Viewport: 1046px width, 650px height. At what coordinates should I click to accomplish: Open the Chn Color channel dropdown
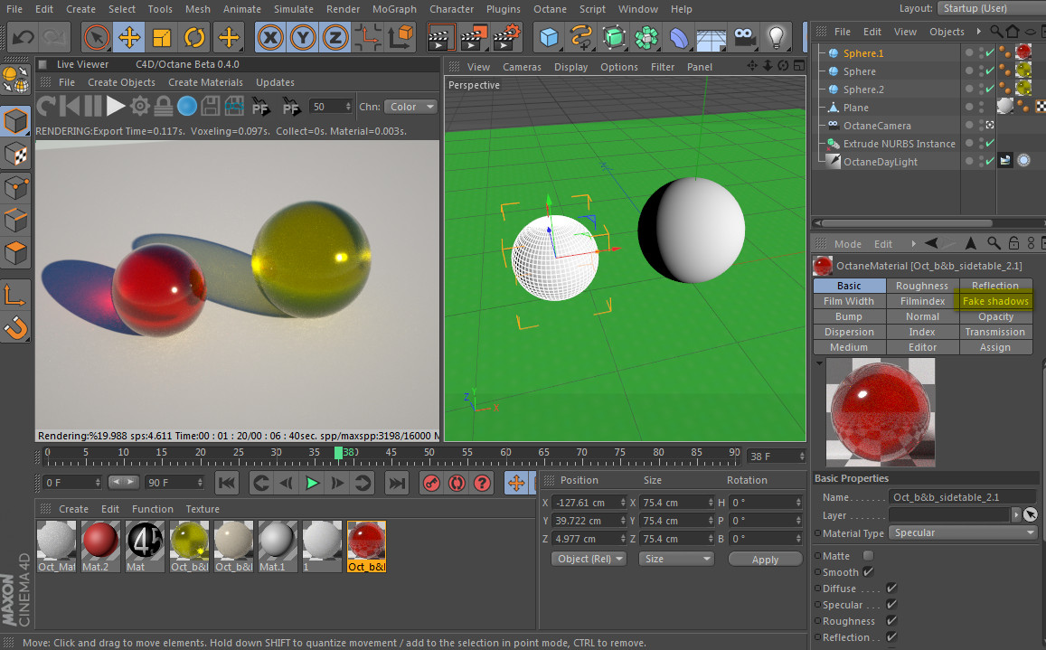(x=410, y=107)
